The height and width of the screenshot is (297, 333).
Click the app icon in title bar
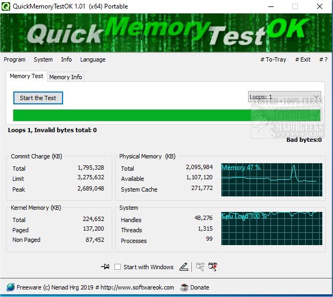point(7,6)
